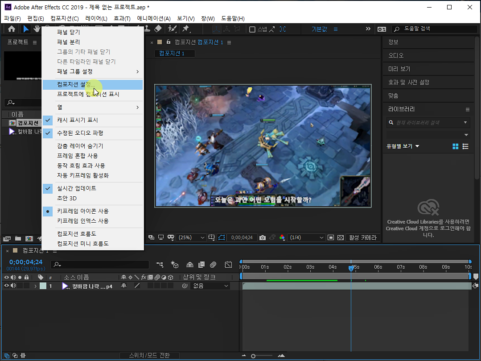Screen dimensions: 481x361
Task: Select '키프레임 아이콘 사용' radio option
Action: (x=83, y=211)
